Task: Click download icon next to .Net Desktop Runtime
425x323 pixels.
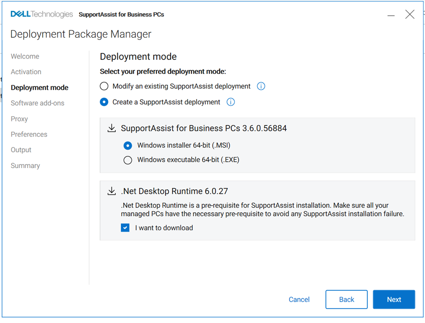Action: 111,191
